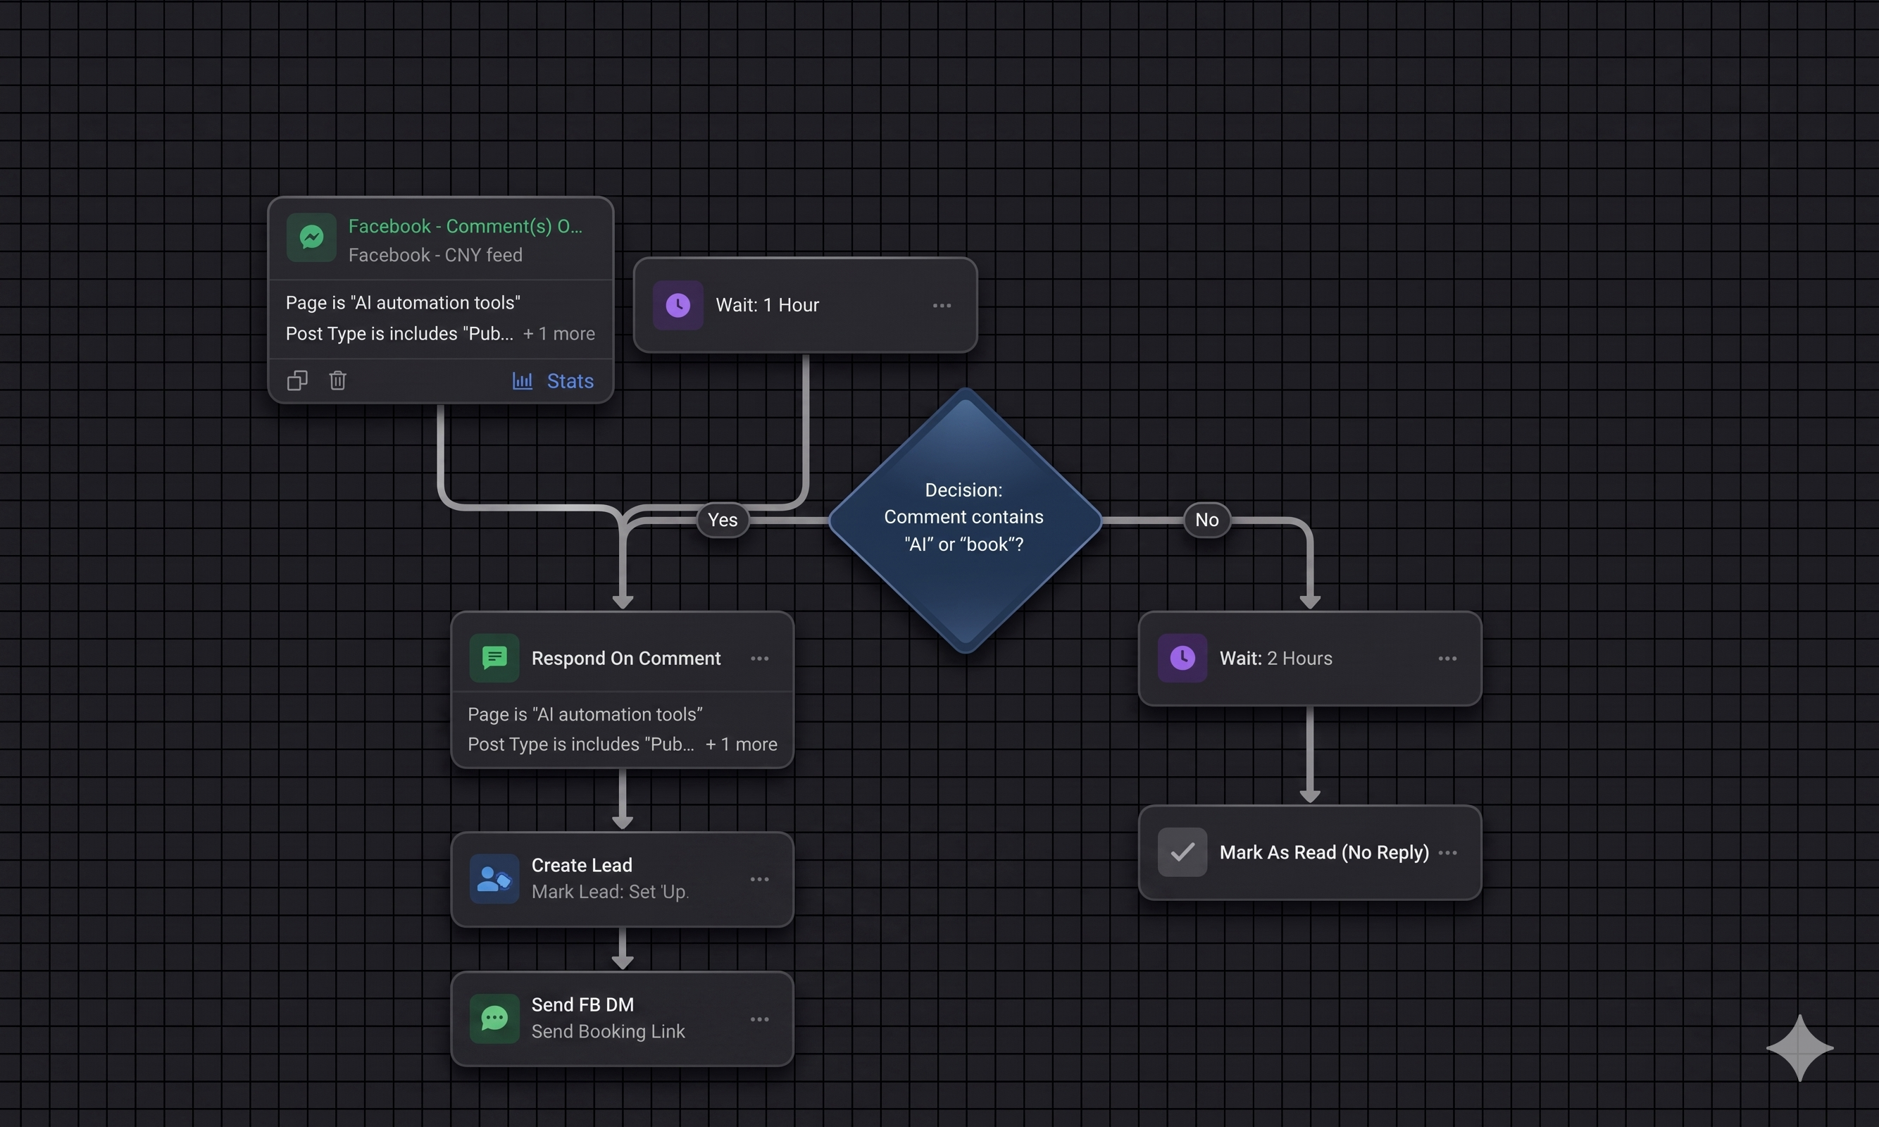Click the Facebook Messenger trigger icon
The image size is (1879, 1127).
(x=311, y=237)
